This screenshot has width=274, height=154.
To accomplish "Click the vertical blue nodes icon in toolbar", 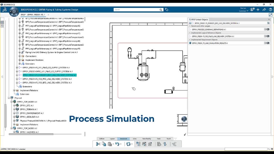I will [165, 144].
